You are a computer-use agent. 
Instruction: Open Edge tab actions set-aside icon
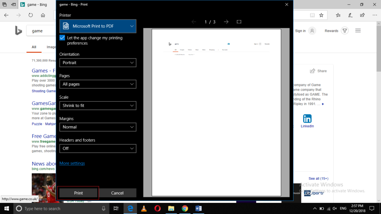(4, 4)
